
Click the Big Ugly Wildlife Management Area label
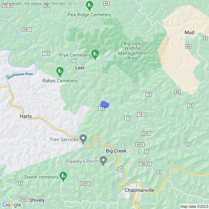click(x=132, y=51)
